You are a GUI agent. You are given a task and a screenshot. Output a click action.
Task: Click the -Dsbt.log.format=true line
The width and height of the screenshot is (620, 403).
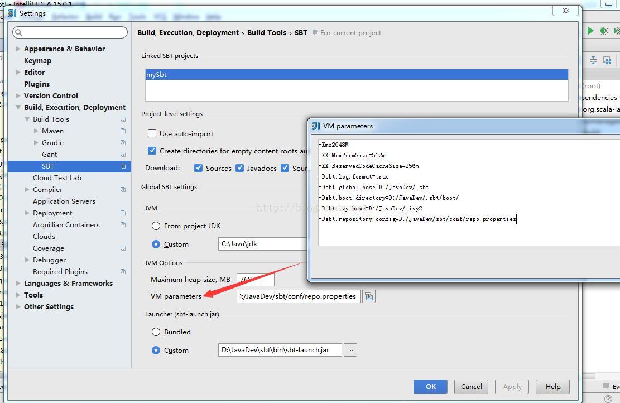[x=354, y=176]
